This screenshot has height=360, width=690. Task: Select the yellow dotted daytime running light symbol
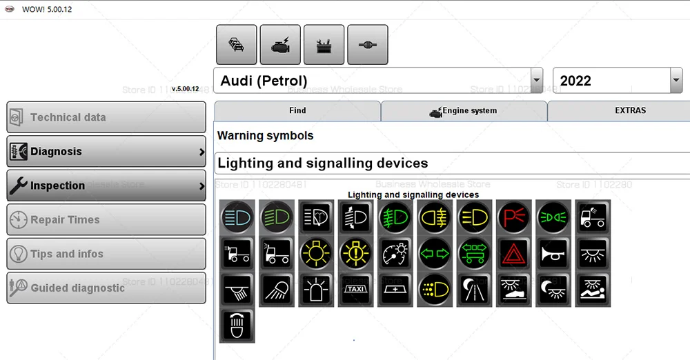click(435, 290)
